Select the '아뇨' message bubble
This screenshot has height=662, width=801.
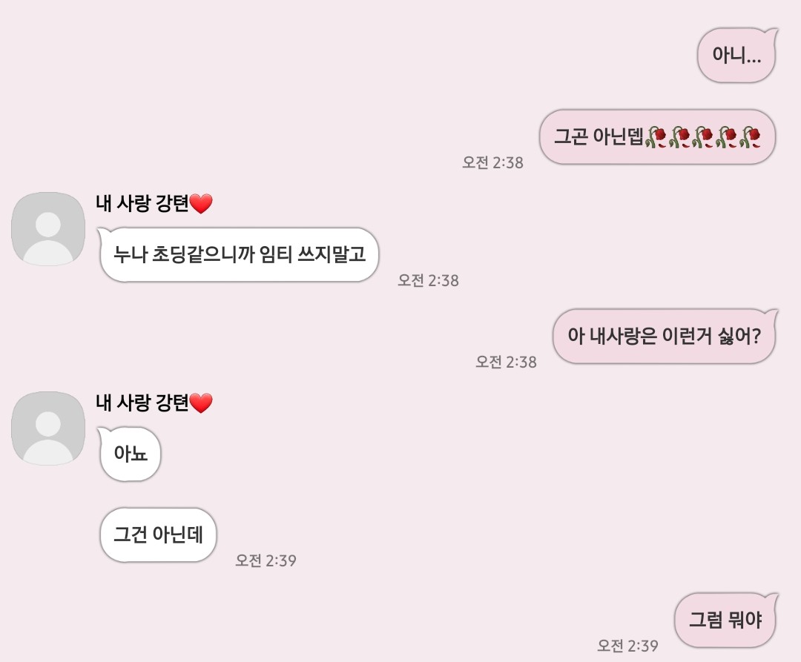click(131, 453)
